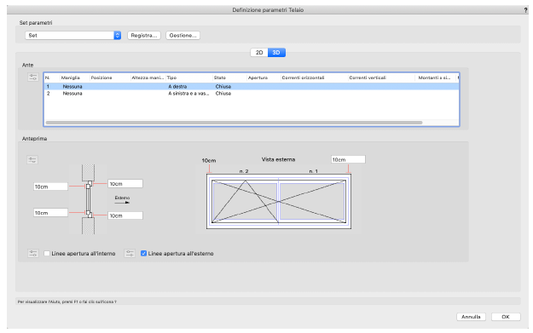Switch to the 2D tab
The image size is (533, 333).
[x=259, y=53]
